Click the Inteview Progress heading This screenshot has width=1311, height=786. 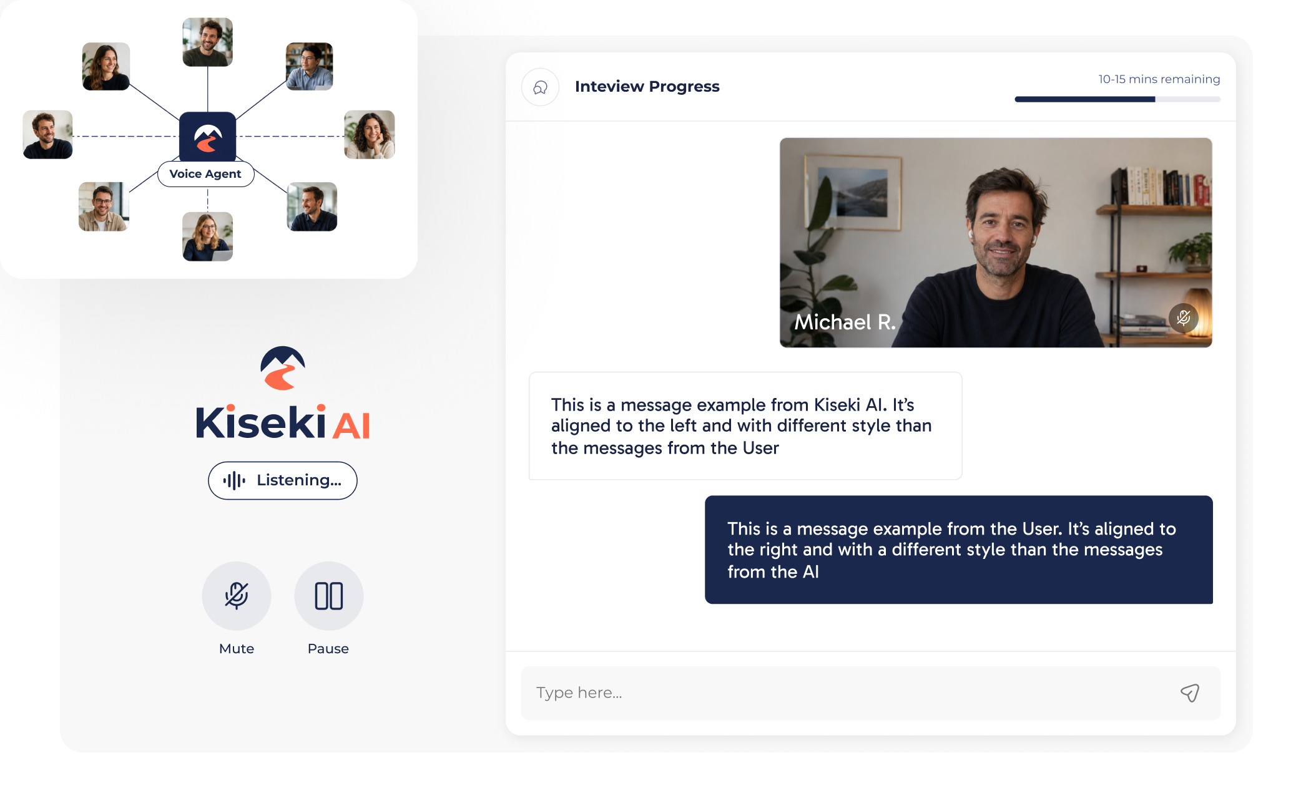coord(647,87)
